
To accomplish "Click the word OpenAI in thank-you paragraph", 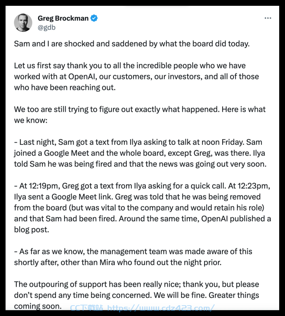I will point(82,76).
